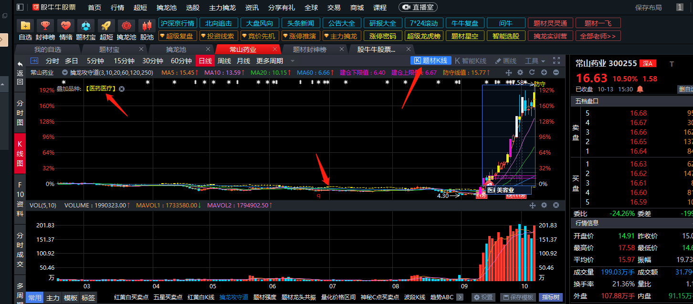Viewport: 693px width, 304px height.
Task: Open the 股池 candlestick icon
Action: 147,26
